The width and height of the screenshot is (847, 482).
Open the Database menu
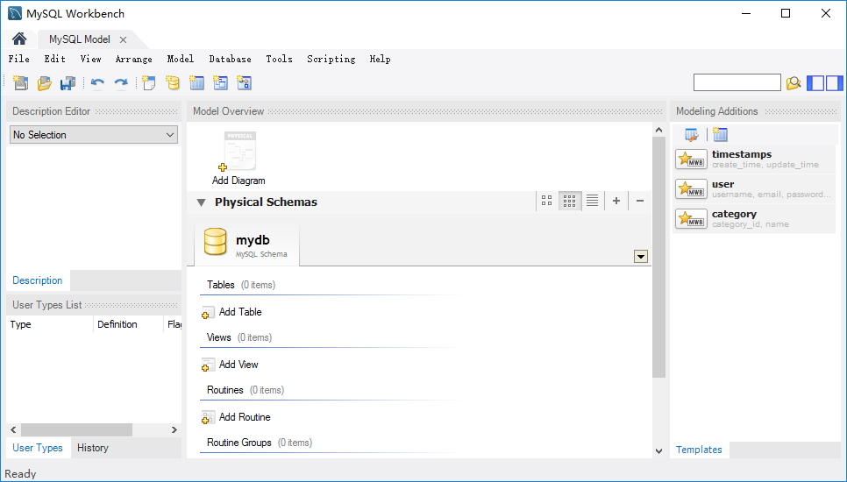tap(230, 59)
